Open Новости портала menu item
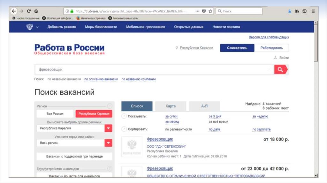The height and width of the screenshot is (183, 327). tap(226, 27)
